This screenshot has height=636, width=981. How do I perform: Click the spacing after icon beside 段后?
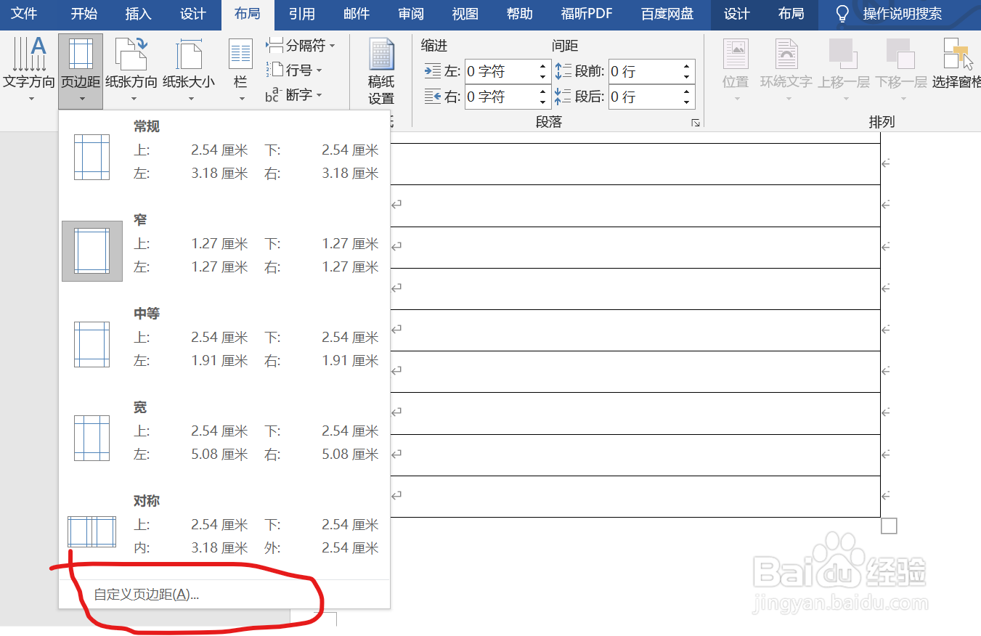tap(563, 96)
